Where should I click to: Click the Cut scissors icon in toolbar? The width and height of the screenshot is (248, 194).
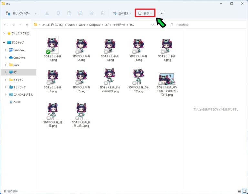[x=47, y=13]
